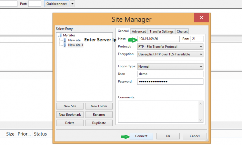This screenshot has width=242, height=145.
Task: Open the Protocol dropdown
Action: pos(170,46)
